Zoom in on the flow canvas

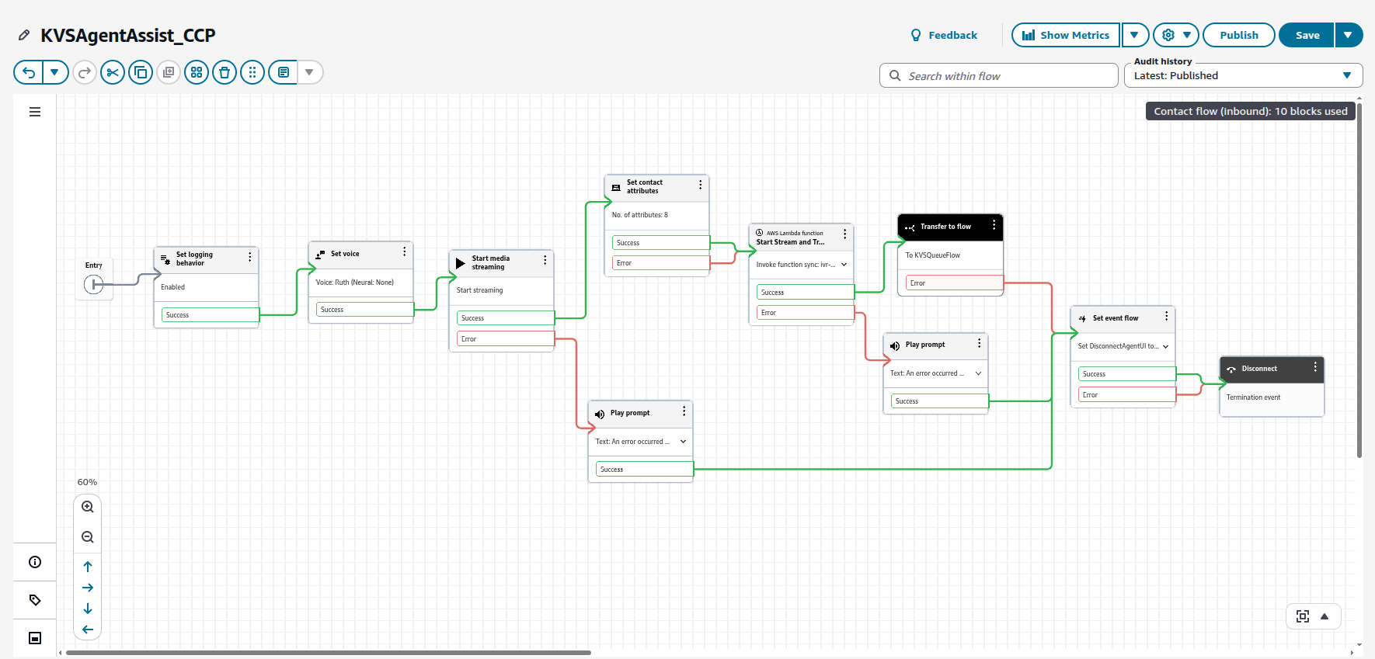(88, 507)
